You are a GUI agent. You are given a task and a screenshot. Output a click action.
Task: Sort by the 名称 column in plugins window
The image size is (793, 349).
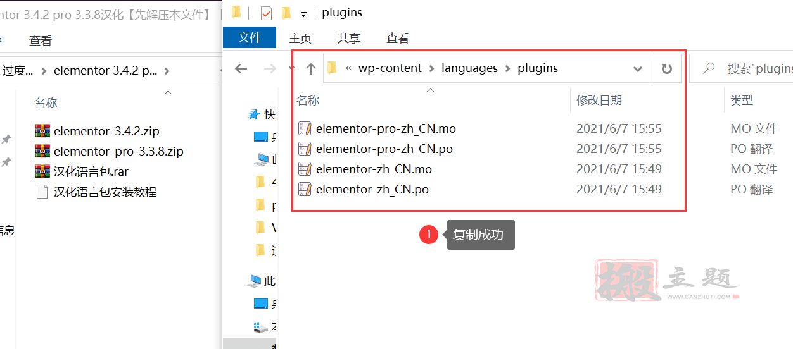click(x=308, y=100)
